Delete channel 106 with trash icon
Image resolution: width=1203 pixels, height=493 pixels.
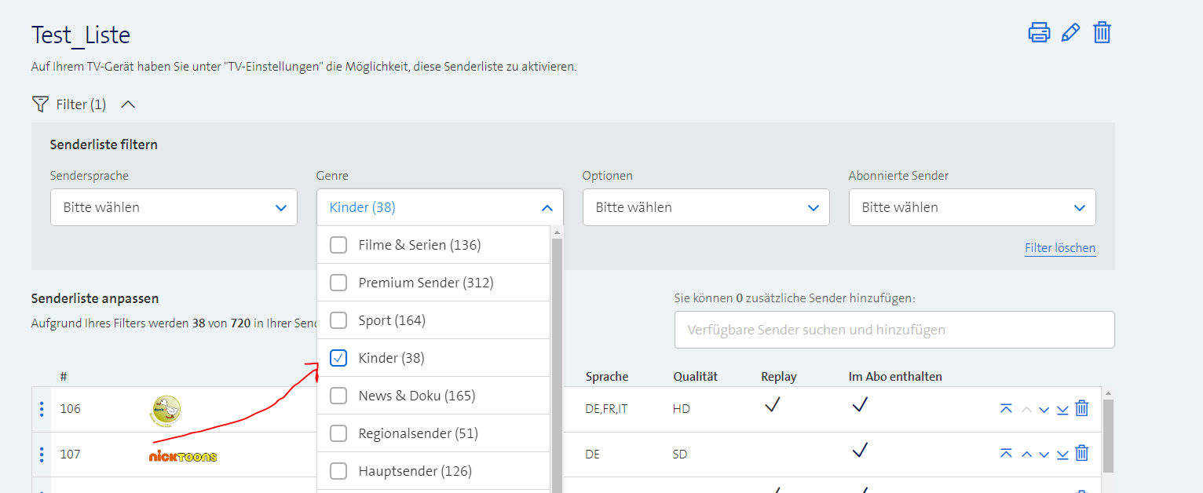pyautogui.click(x=1081, y=408)
